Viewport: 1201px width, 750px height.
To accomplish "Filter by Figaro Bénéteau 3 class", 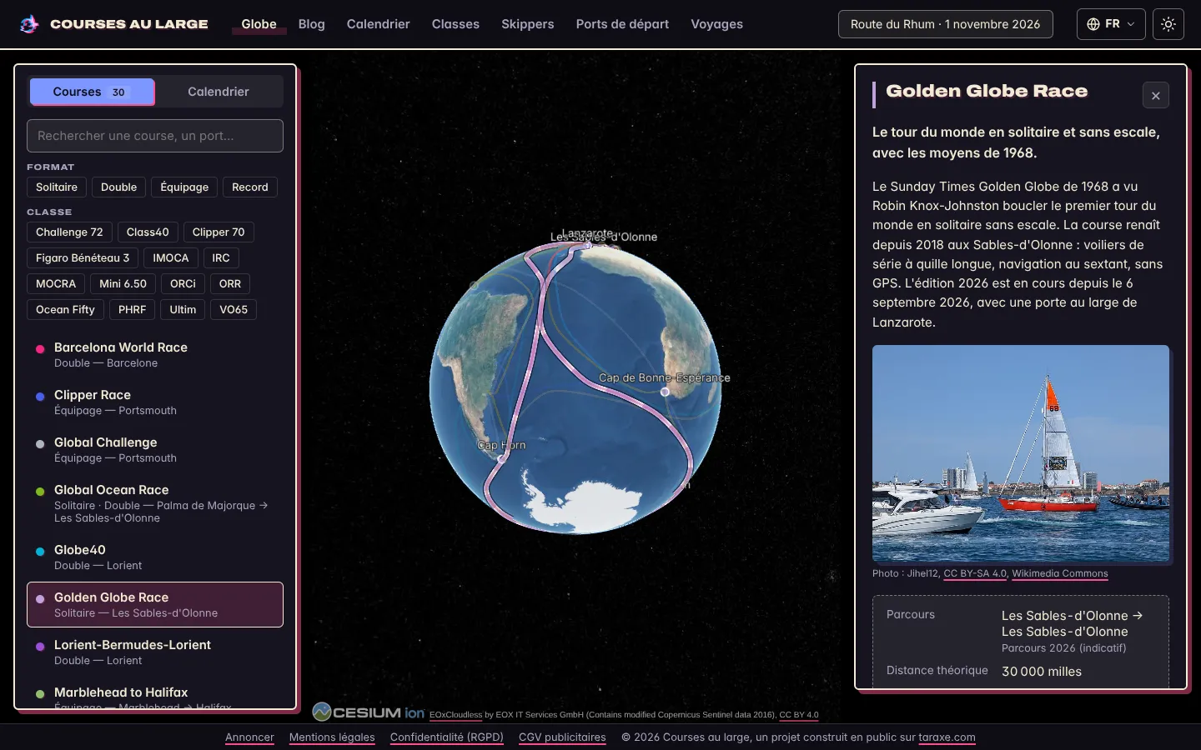I will (83, 258).
